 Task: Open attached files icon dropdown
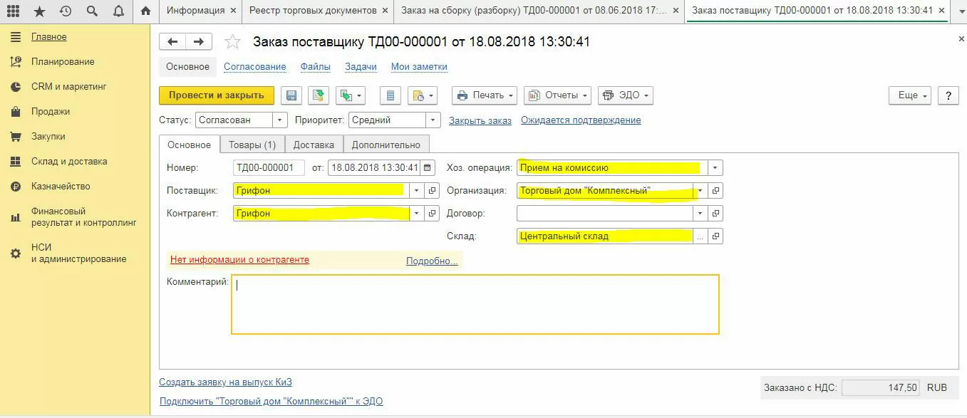click(422, 95)
